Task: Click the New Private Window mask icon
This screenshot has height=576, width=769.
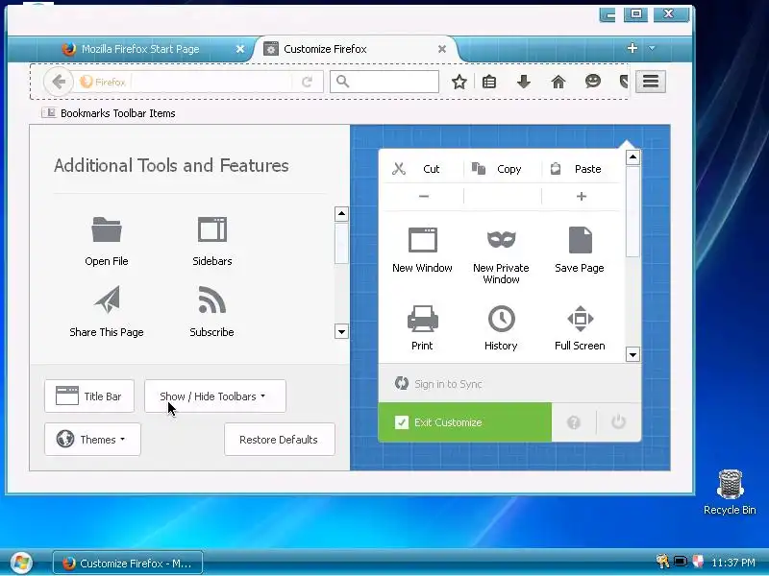Action: pos(501,239)
